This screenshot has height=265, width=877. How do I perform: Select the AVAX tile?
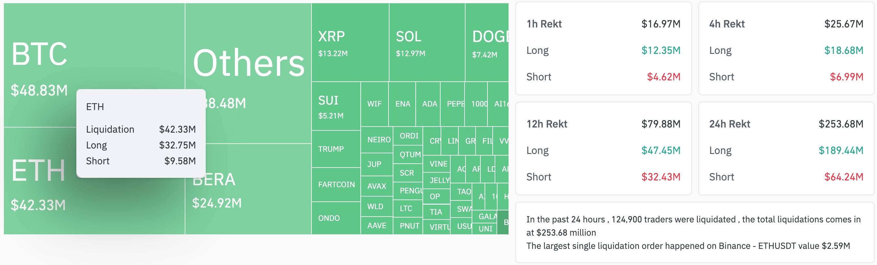(x=377, y=186)
